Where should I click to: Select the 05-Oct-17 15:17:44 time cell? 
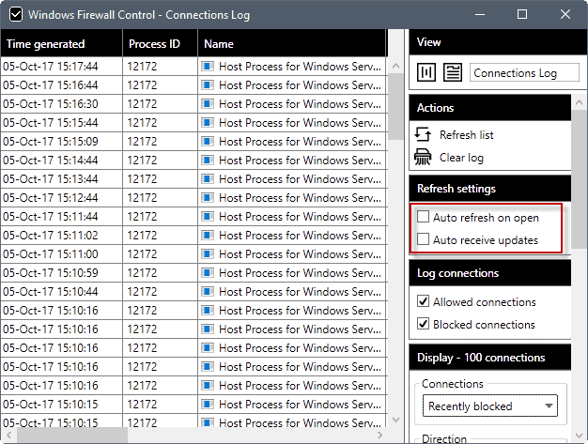coord(61,67)
